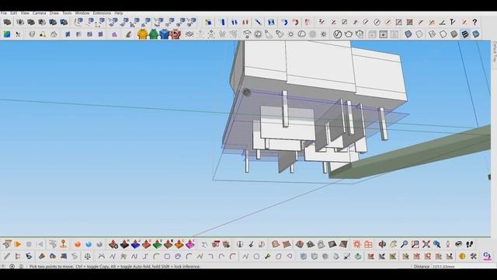Click the rewind to start button
Viewport: 497px width, 280px height.
[40, 244]
